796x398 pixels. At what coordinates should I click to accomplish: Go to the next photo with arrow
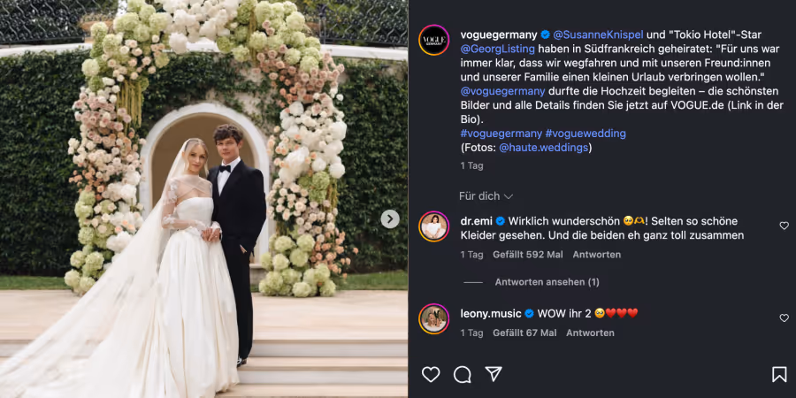390,218
